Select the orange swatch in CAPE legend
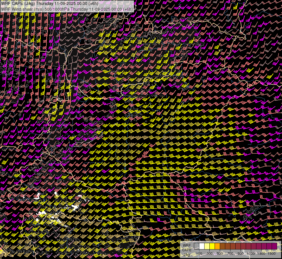Screen dimensions: 282x259 click(x=217, y=246)
